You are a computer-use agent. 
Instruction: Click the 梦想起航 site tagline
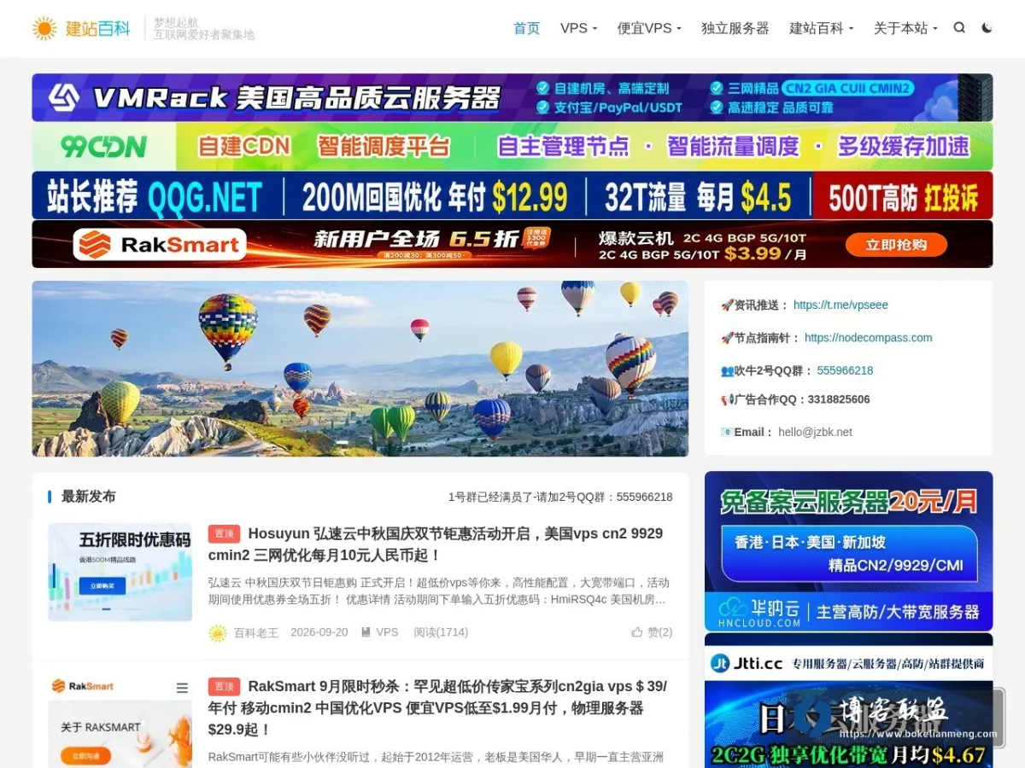[176, 23]
